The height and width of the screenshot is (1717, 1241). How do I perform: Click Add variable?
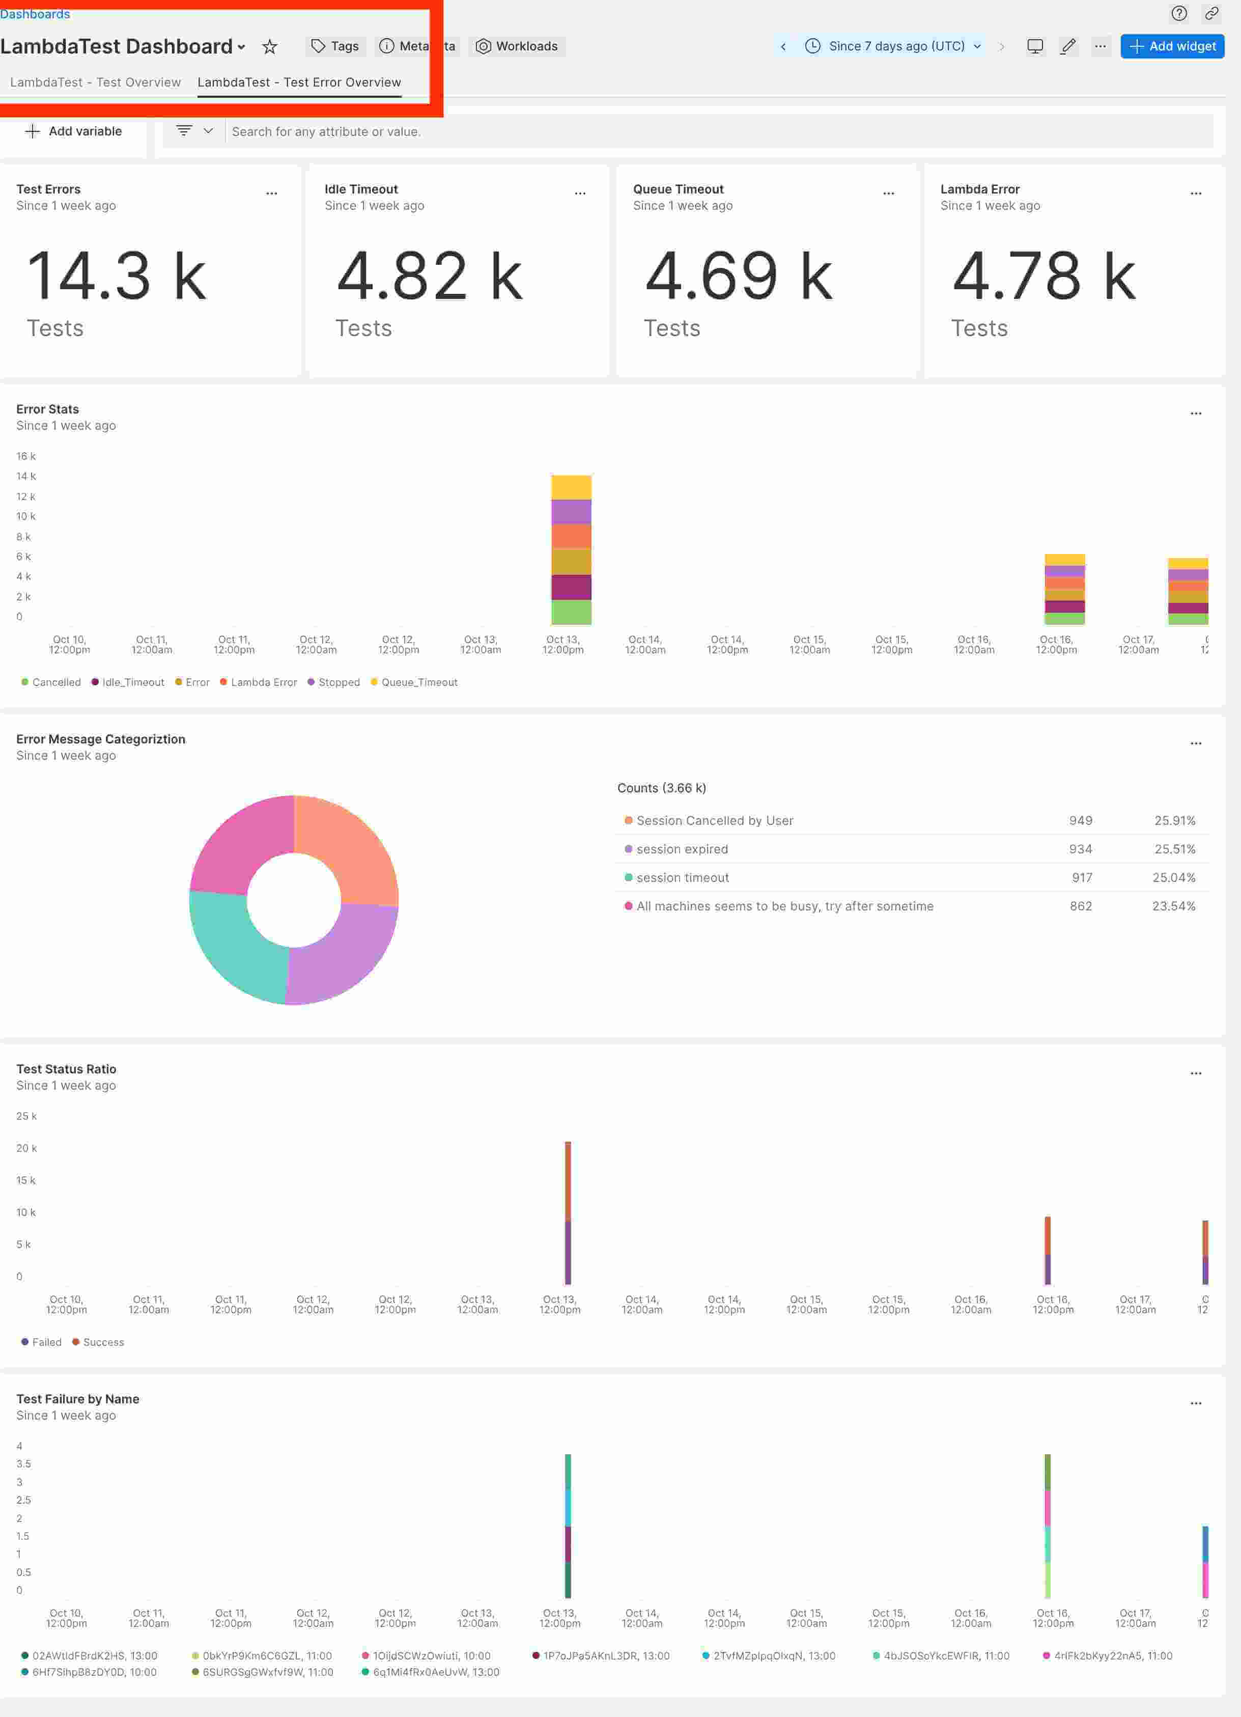(x=74, y=131)
